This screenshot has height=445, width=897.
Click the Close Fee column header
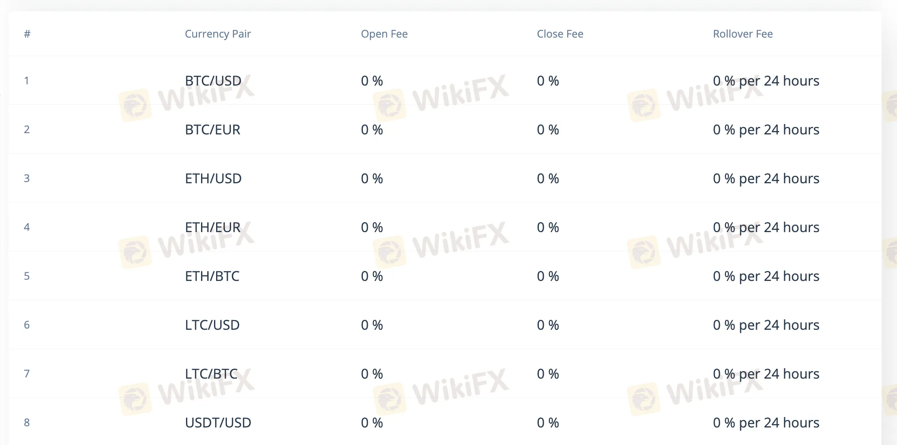point(560,34)
